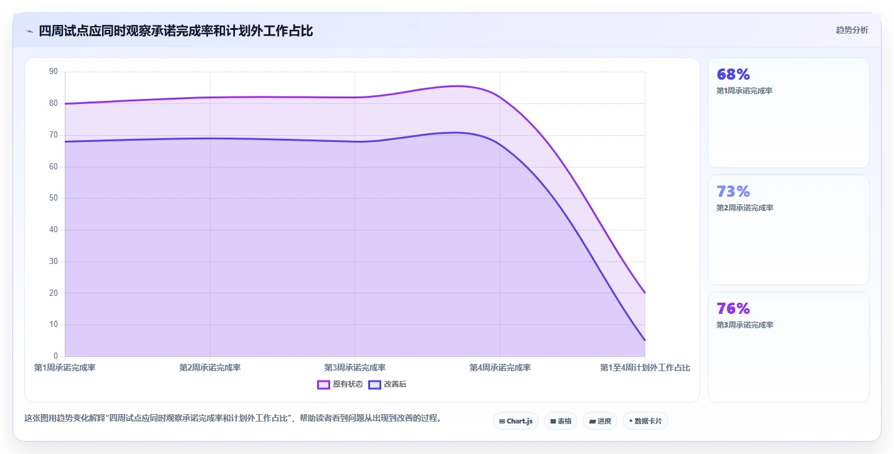Open the 76% 第3周承诺完成率 card

(788, 347)
